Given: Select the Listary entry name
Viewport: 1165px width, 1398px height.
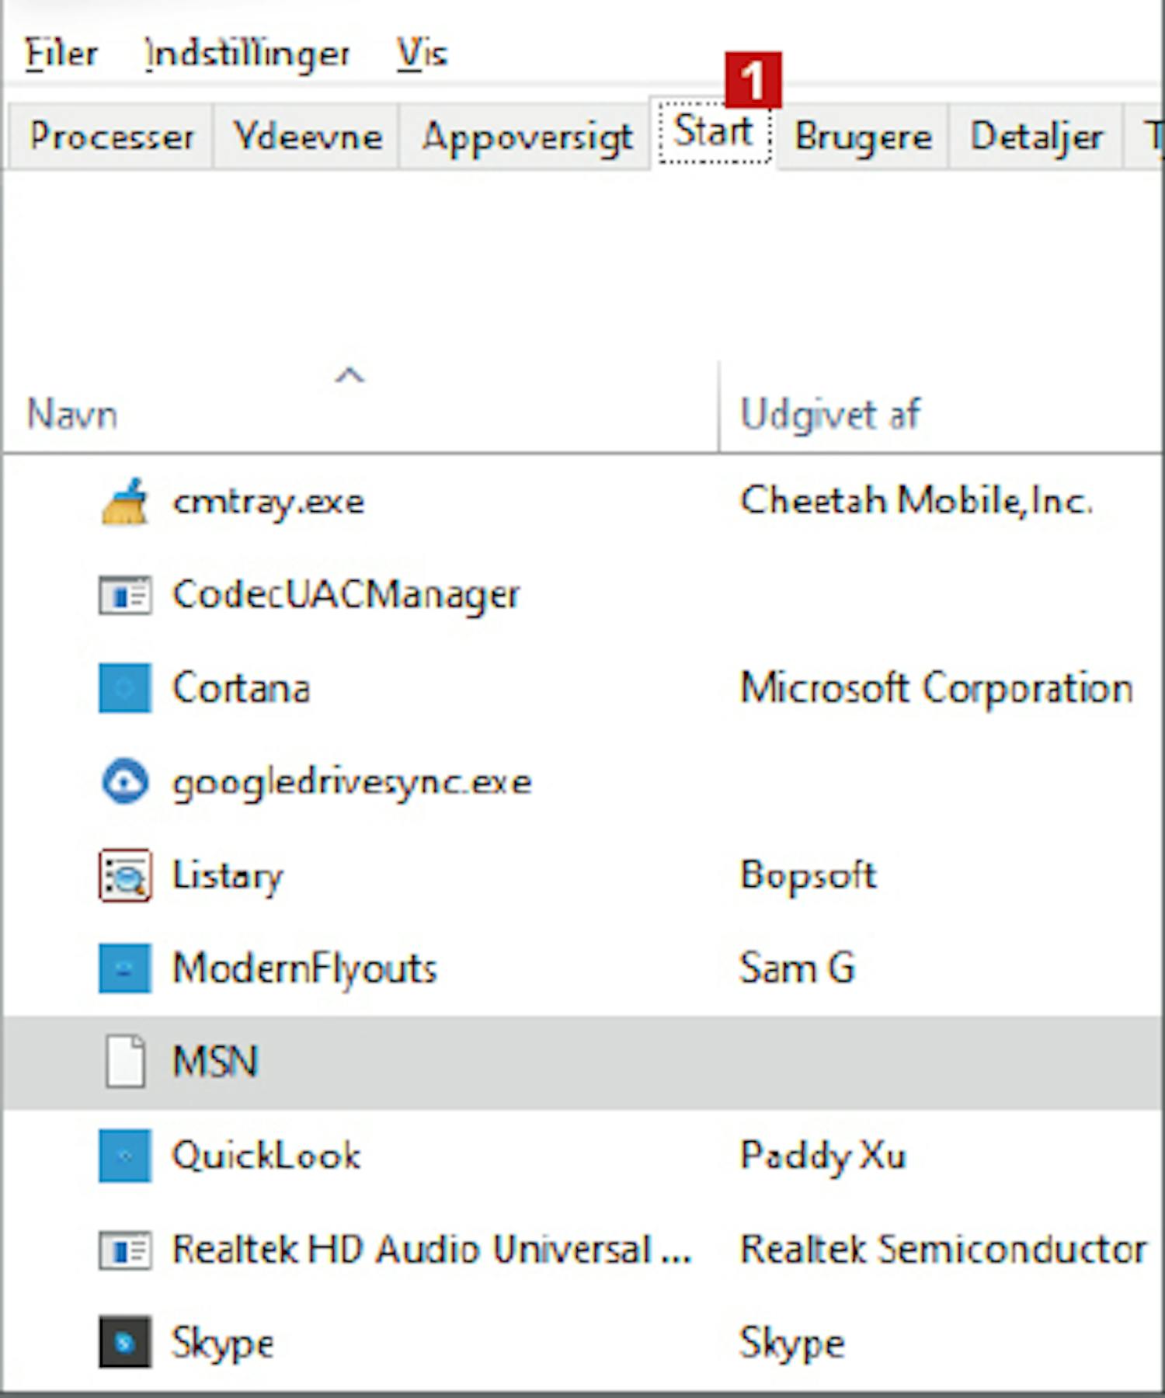Looking at the screenshot, I should pyautogui.click(x=228, y=877).
